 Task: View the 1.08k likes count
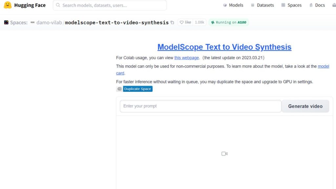click(199, 22)
